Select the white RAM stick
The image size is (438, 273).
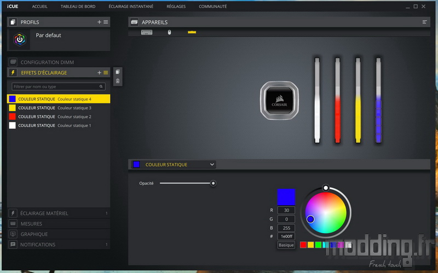click(x=317, y=101)
